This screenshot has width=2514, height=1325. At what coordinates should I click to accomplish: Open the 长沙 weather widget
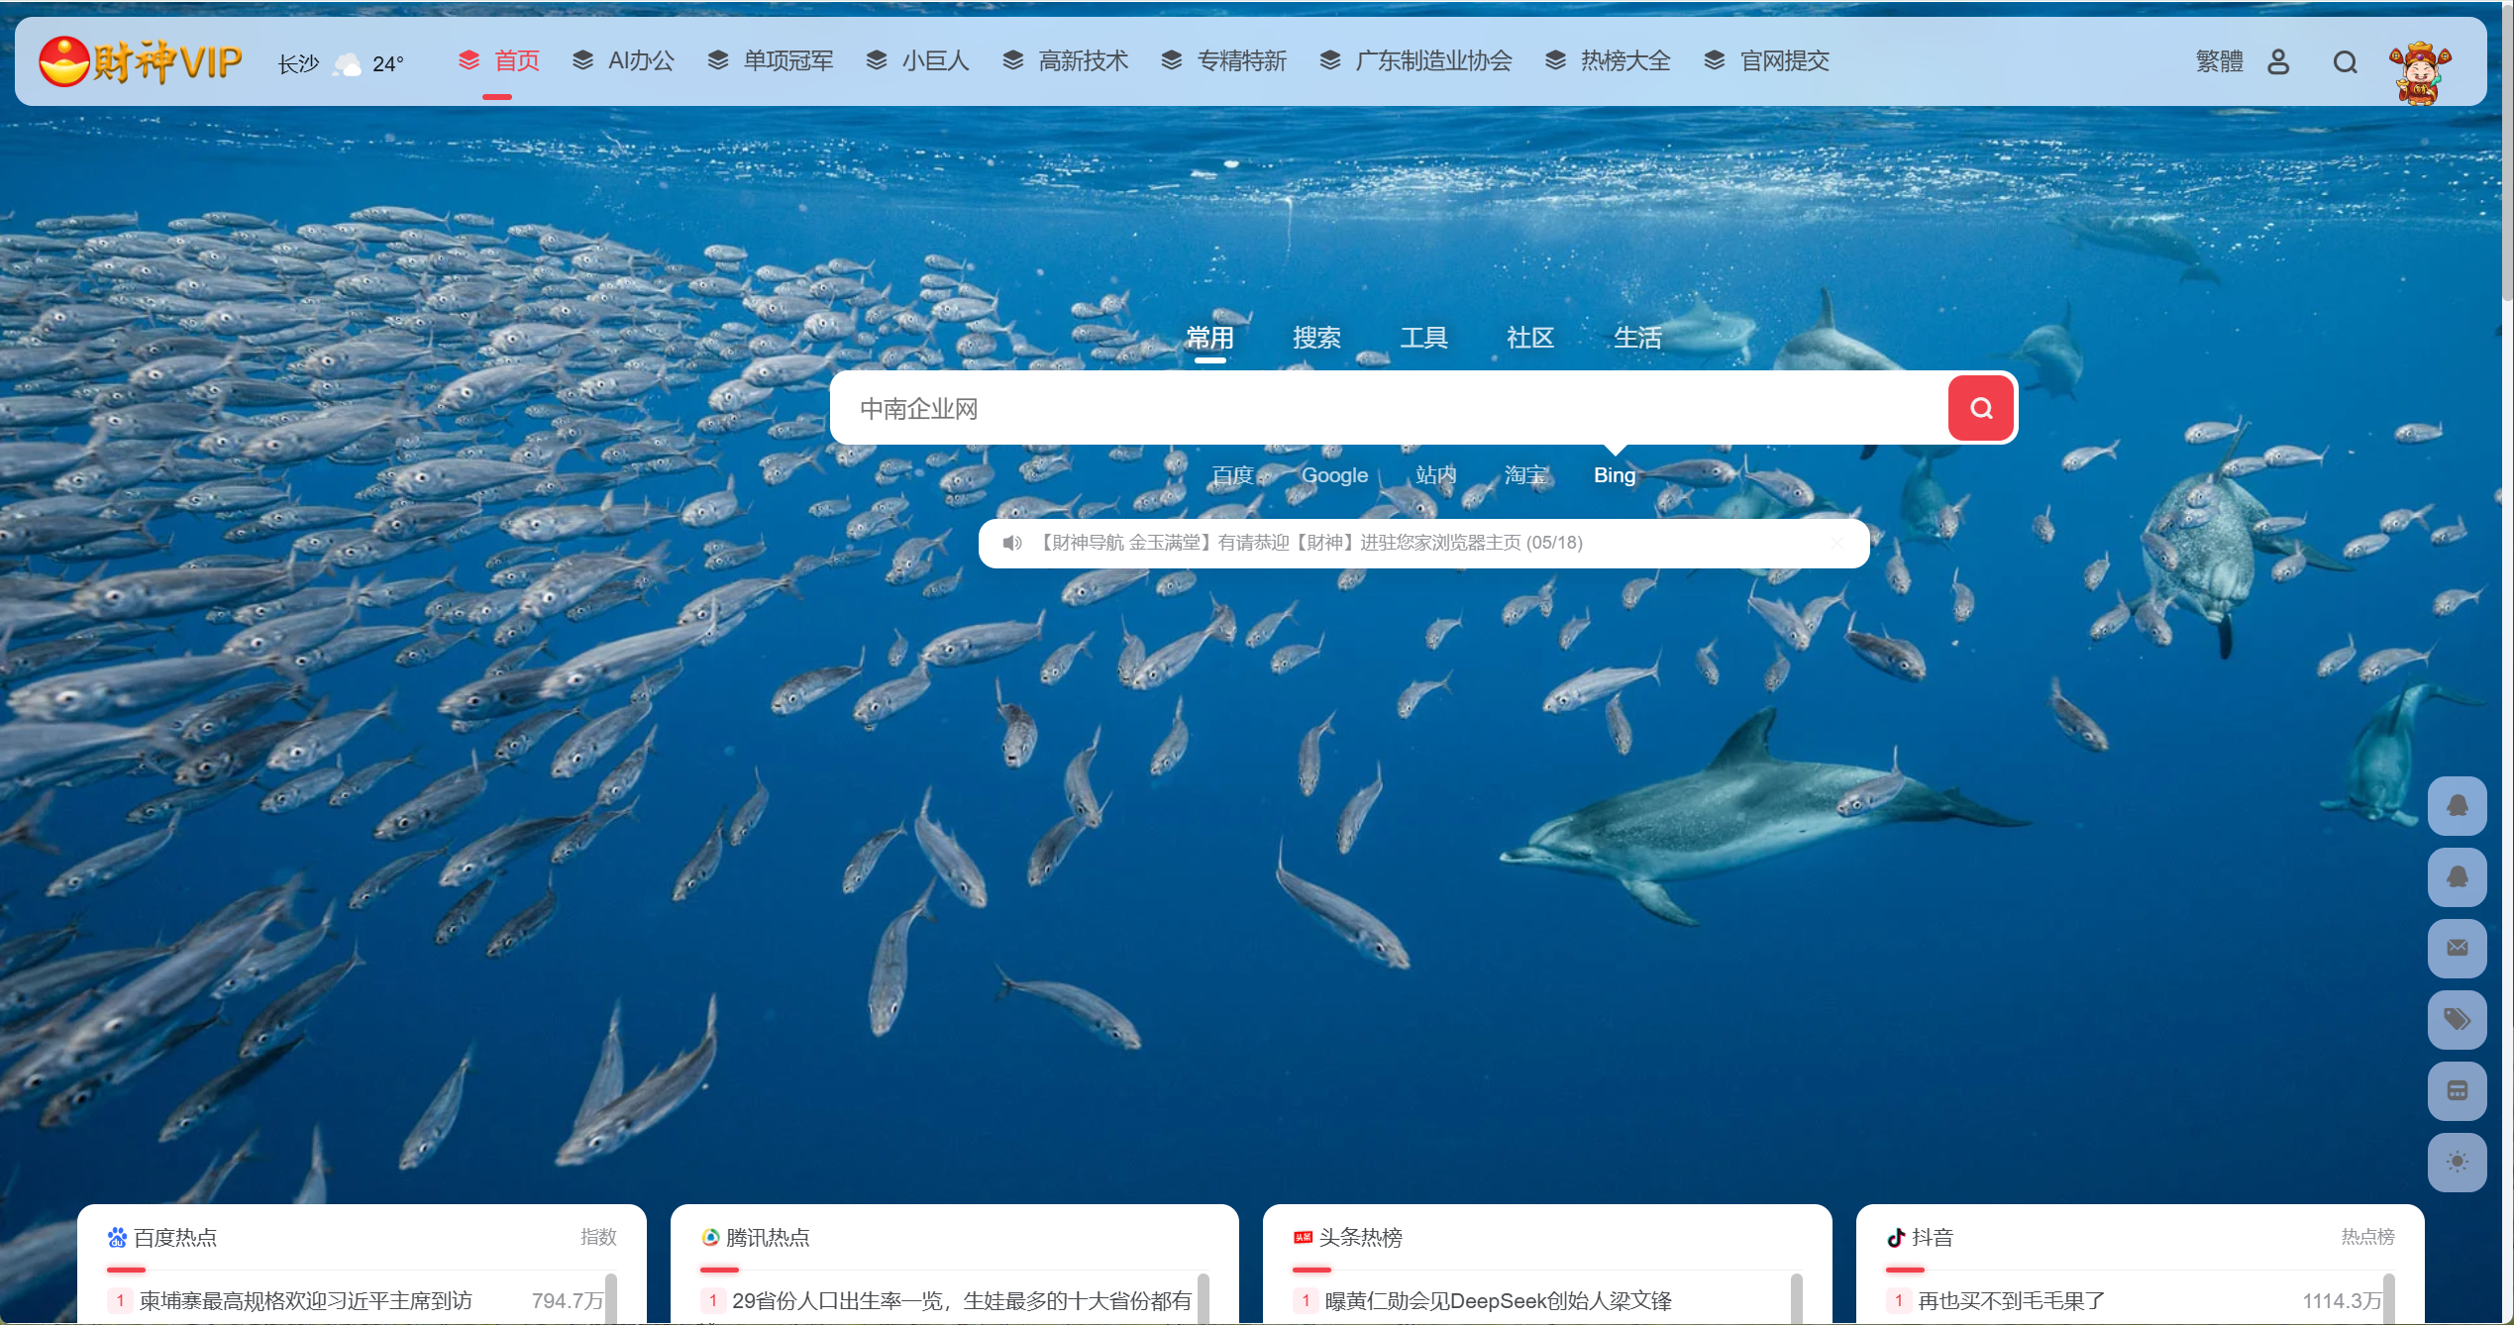(x=342, y=64)
